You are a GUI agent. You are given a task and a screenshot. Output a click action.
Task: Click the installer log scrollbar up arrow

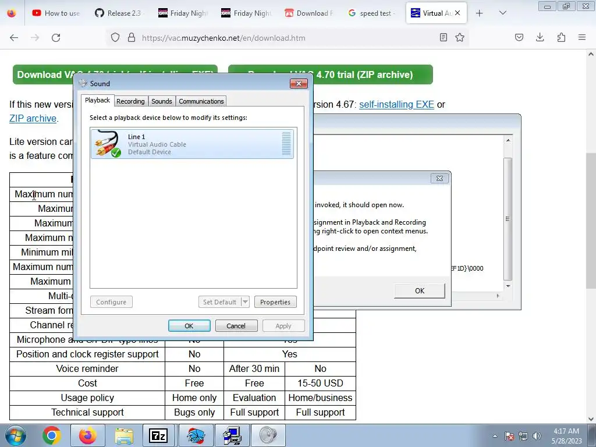(x=508, y=140)
